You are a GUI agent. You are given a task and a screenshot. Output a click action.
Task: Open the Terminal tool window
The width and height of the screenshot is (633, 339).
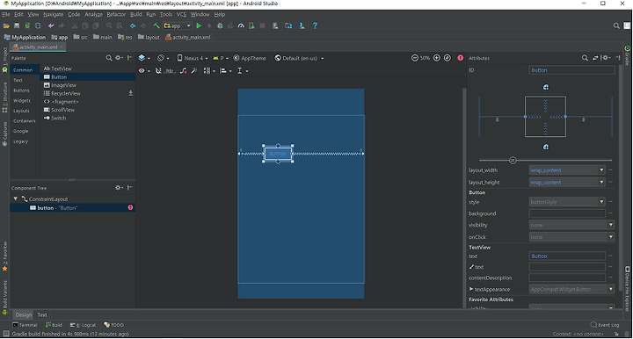25,325
